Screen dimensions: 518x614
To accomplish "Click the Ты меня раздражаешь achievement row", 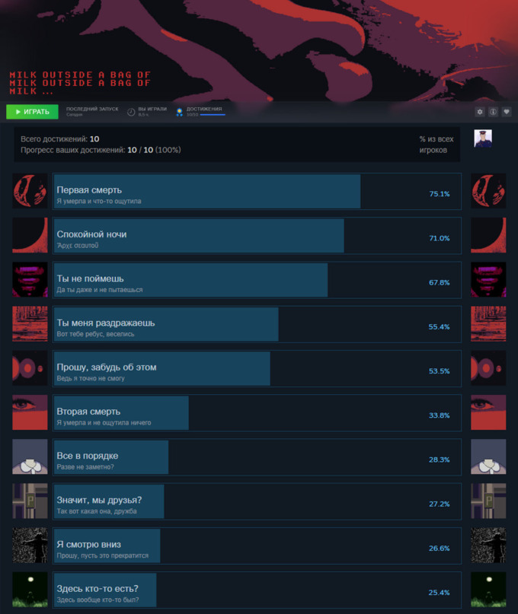I will [257, 324].
